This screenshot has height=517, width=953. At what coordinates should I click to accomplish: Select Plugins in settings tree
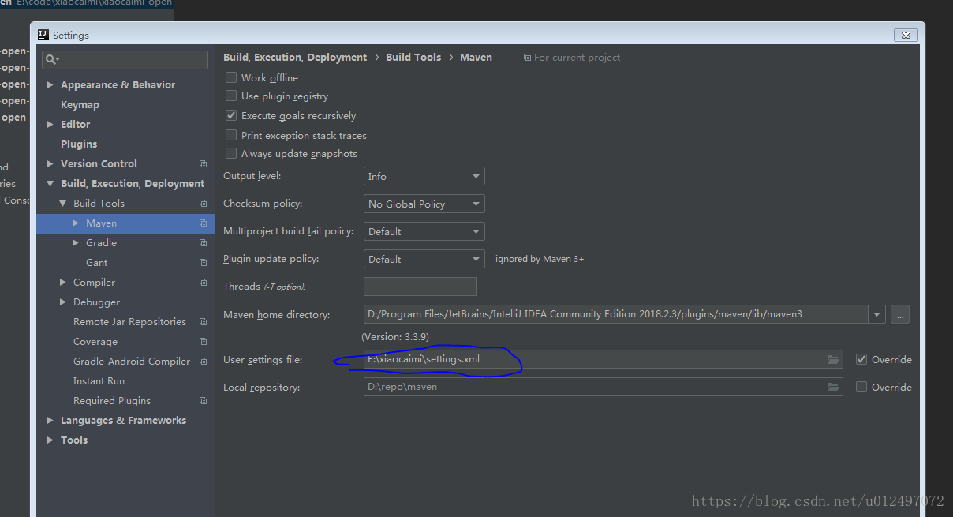click(79, 144)
